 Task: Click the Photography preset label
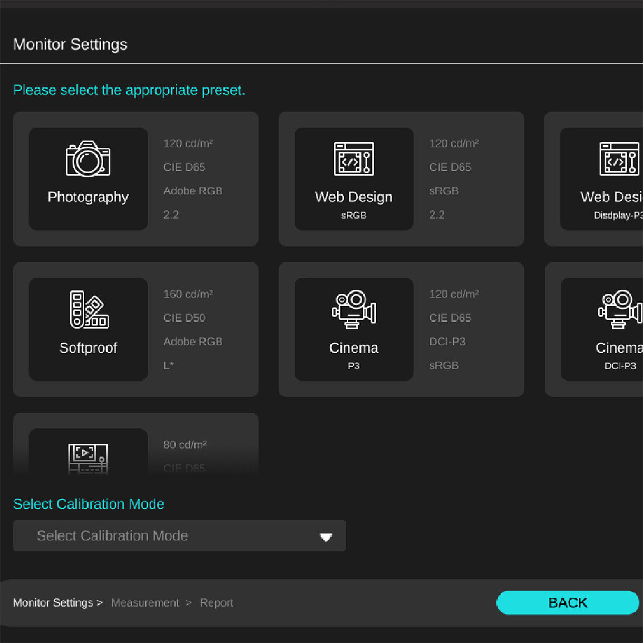pyautogui.click(x=88, y=197)
